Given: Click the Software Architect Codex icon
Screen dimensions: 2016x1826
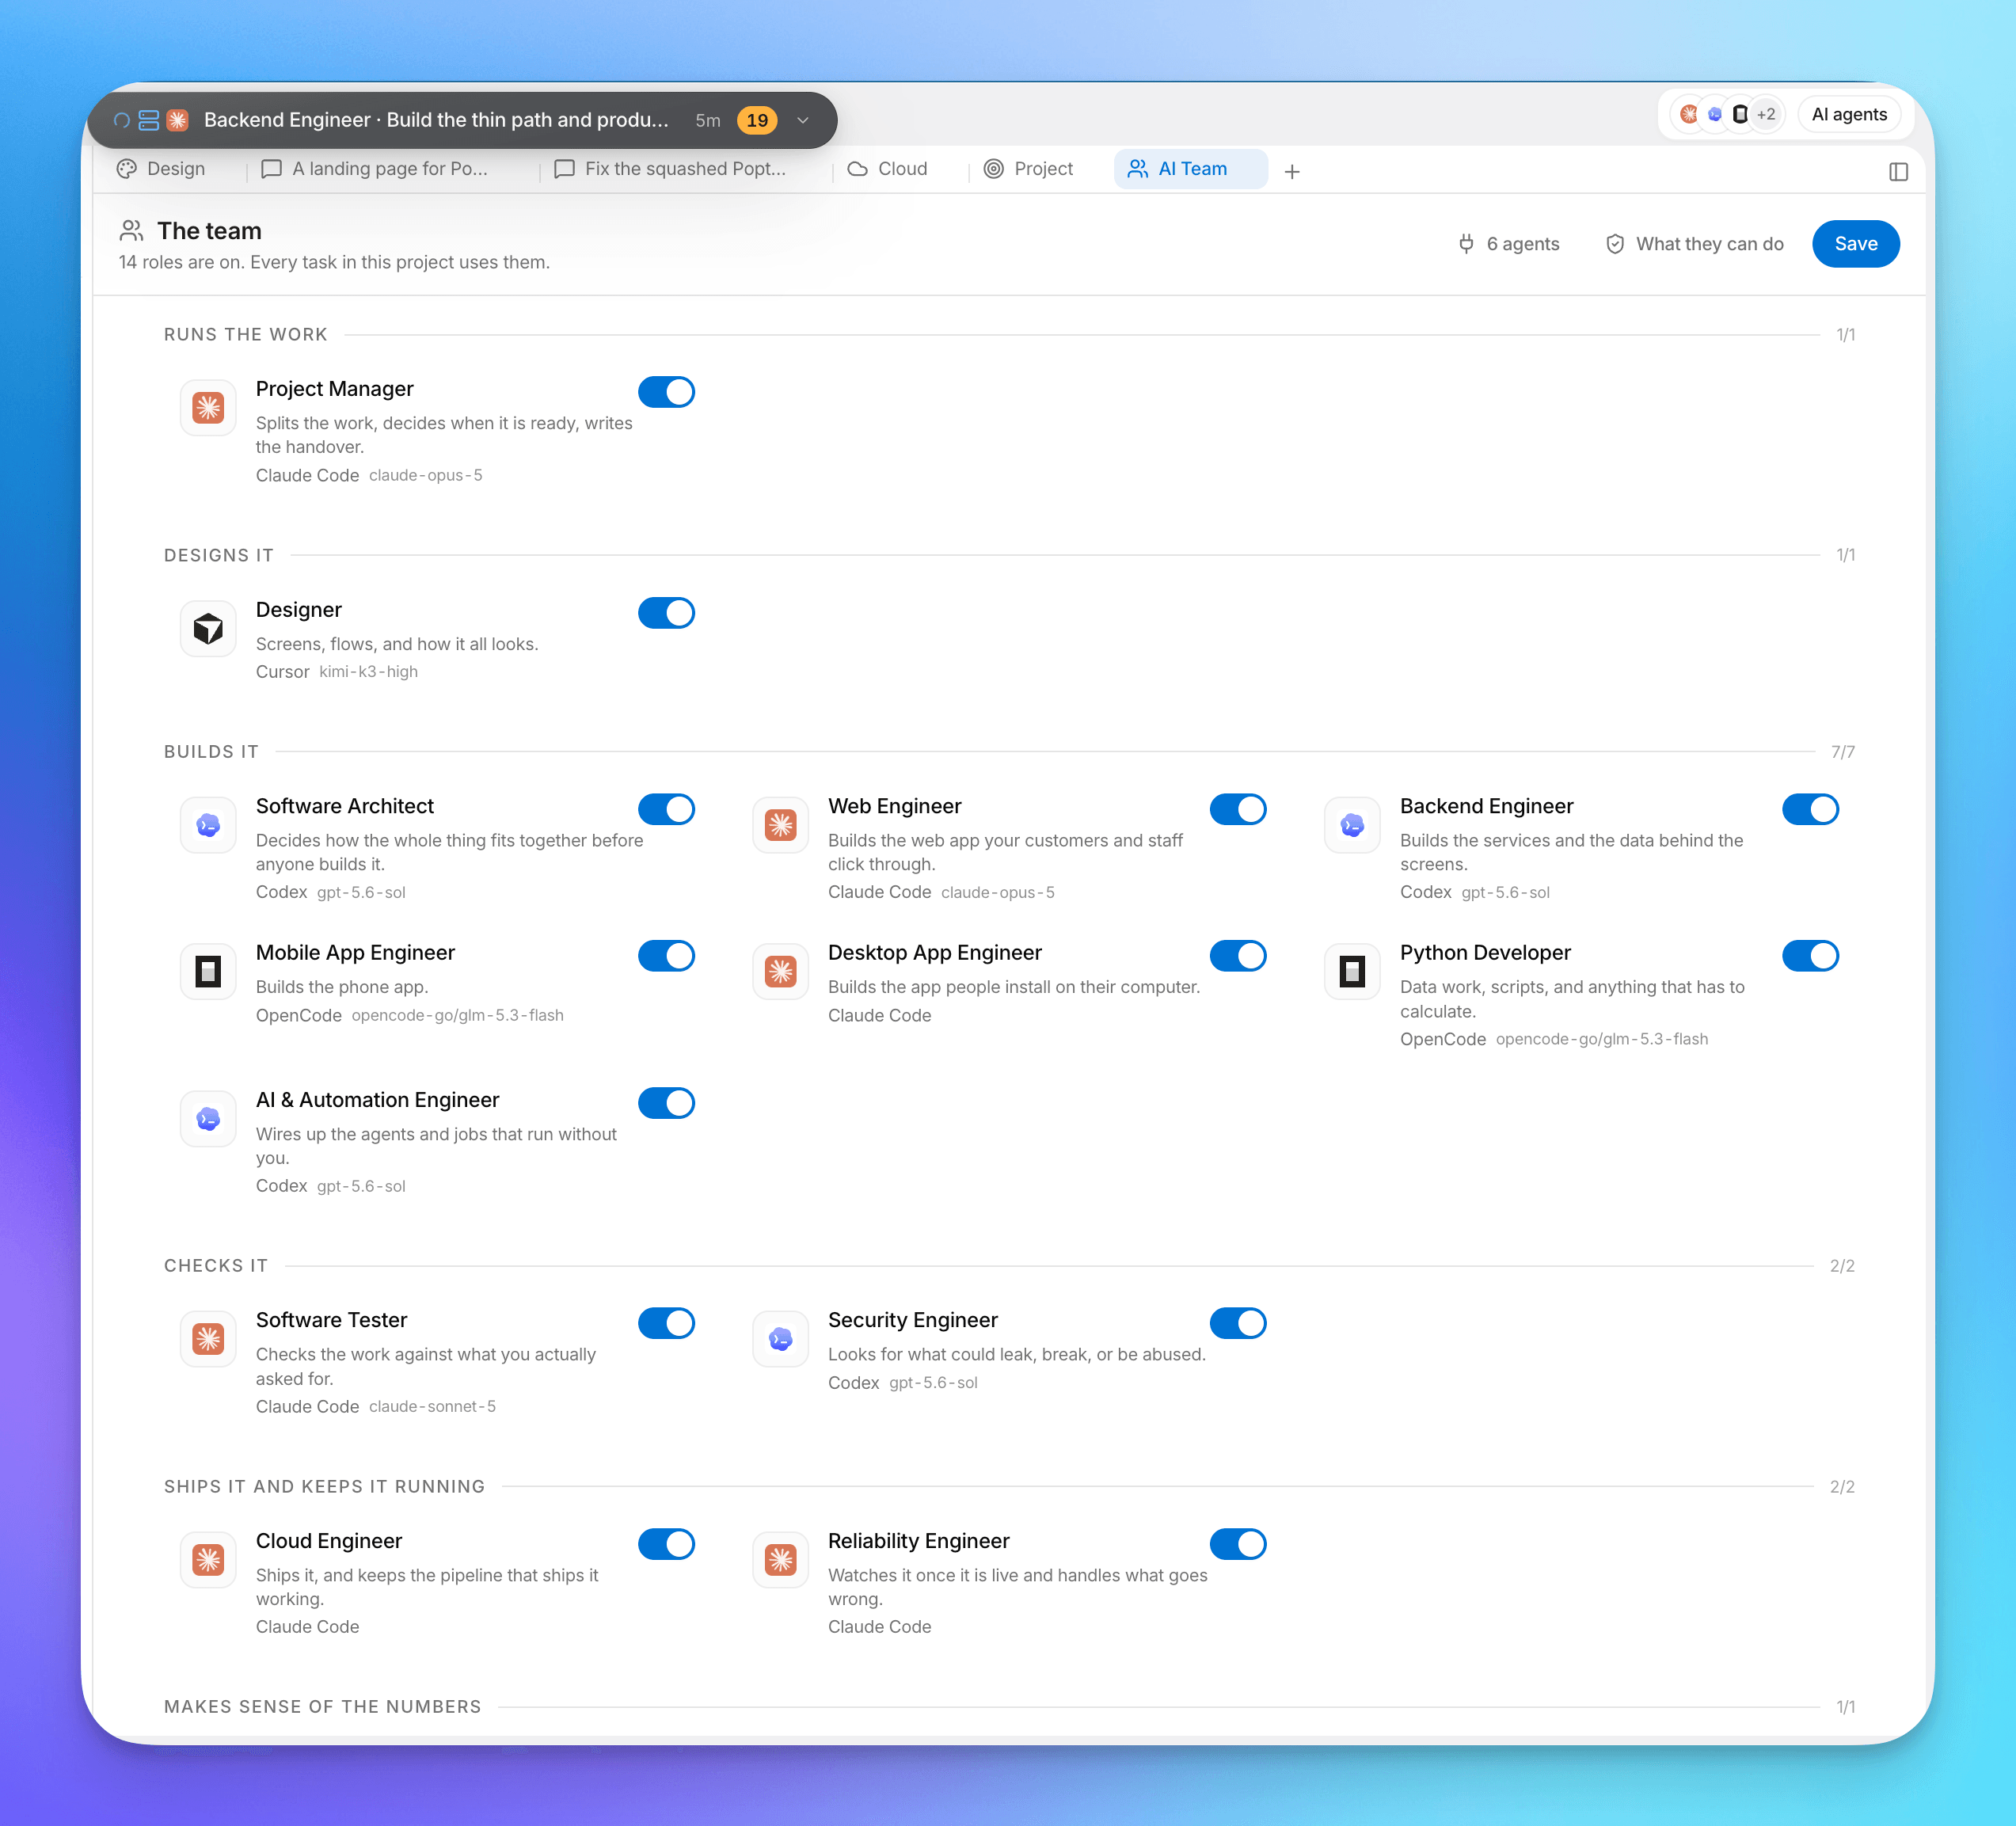Looking at the screenshot, I should 208,825.
